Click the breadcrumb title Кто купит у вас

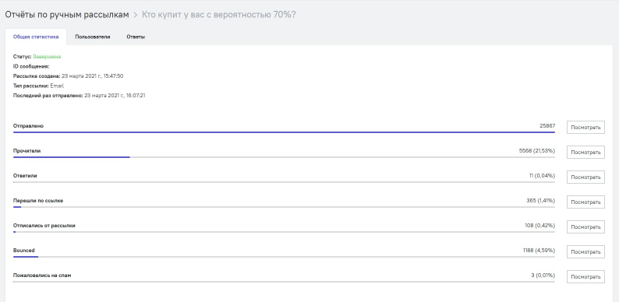click(219, 15)
